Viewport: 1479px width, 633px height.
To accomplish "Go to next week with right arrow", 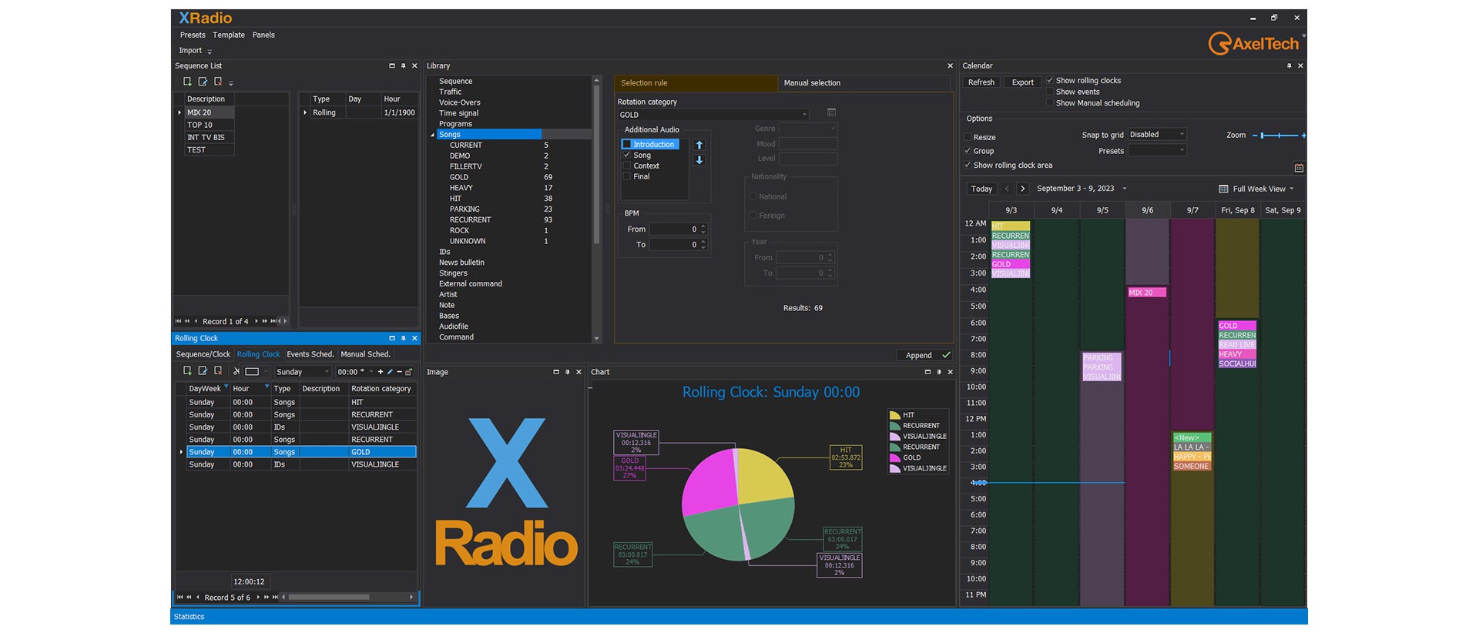I will [x=1022, y=189].
